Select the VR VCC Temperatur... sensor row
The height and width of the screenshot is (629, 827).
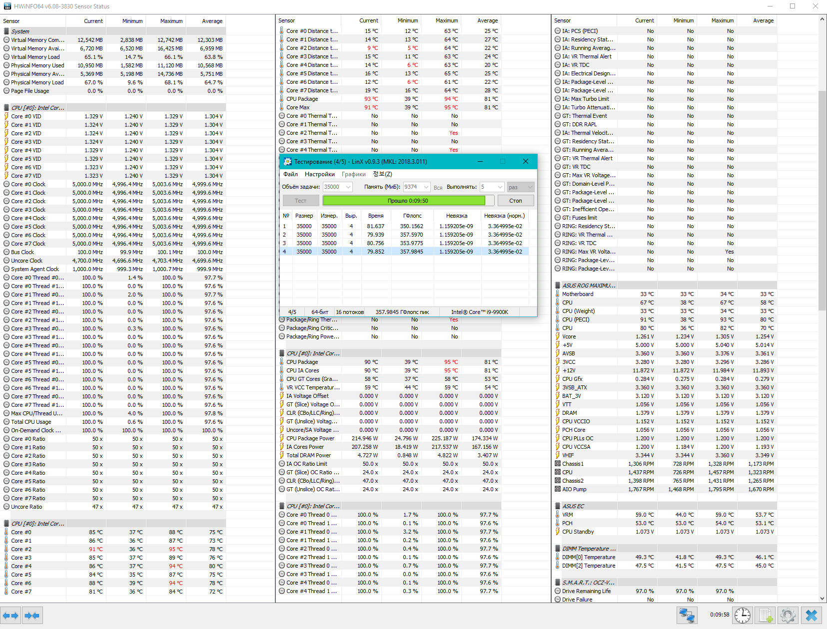389,387
